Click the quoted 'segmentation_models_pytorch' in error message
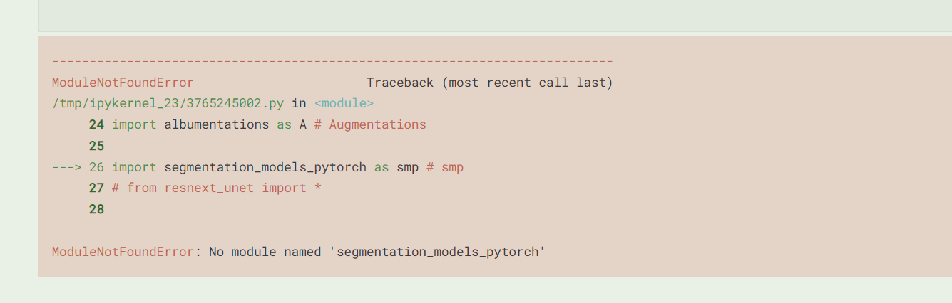Screen dimensions: 952x303 pos(437,252)
